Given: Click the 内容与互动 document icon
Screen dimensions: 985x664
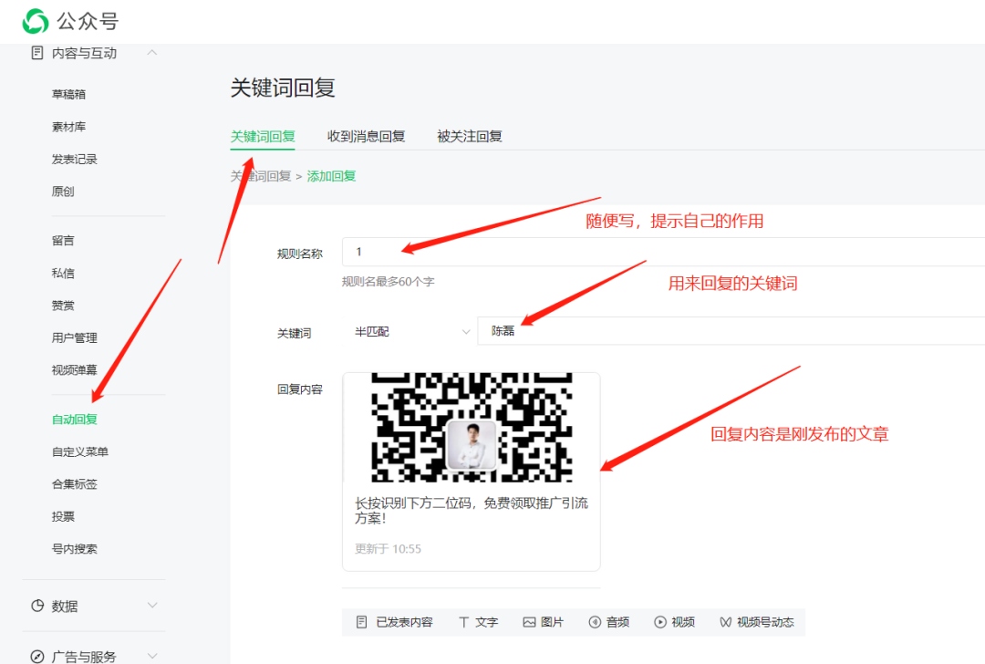Looking at the screenshot, I should [x=37, y=53].
